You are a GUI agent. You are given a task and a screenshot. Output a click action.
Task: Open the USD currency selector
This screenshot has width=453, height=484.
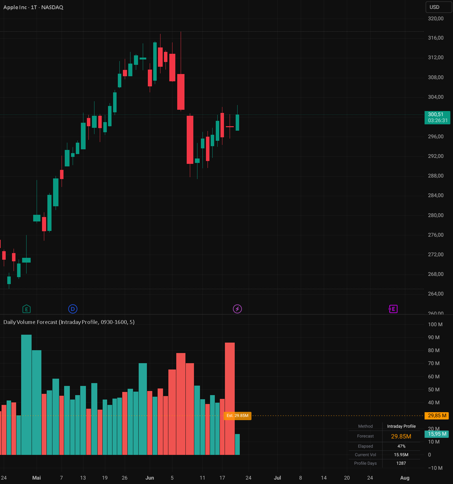(x=438, y=7)
